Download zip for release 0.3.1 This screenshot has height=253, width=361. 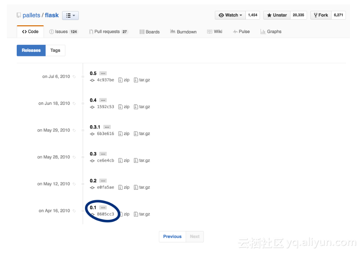[x=124, y=133]
